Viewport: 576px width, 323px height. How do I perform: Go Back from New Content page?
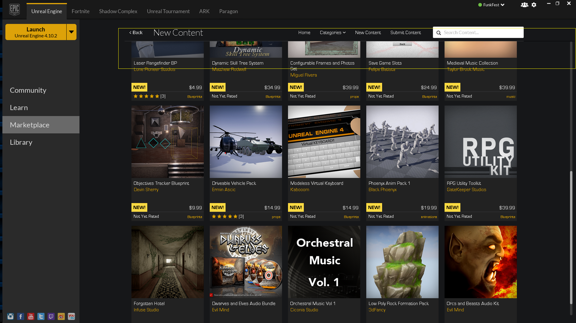coord(136,33)
